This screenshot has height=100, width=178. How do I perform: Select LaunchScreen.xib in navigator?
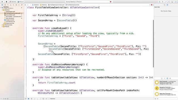[x=10, y=22]
